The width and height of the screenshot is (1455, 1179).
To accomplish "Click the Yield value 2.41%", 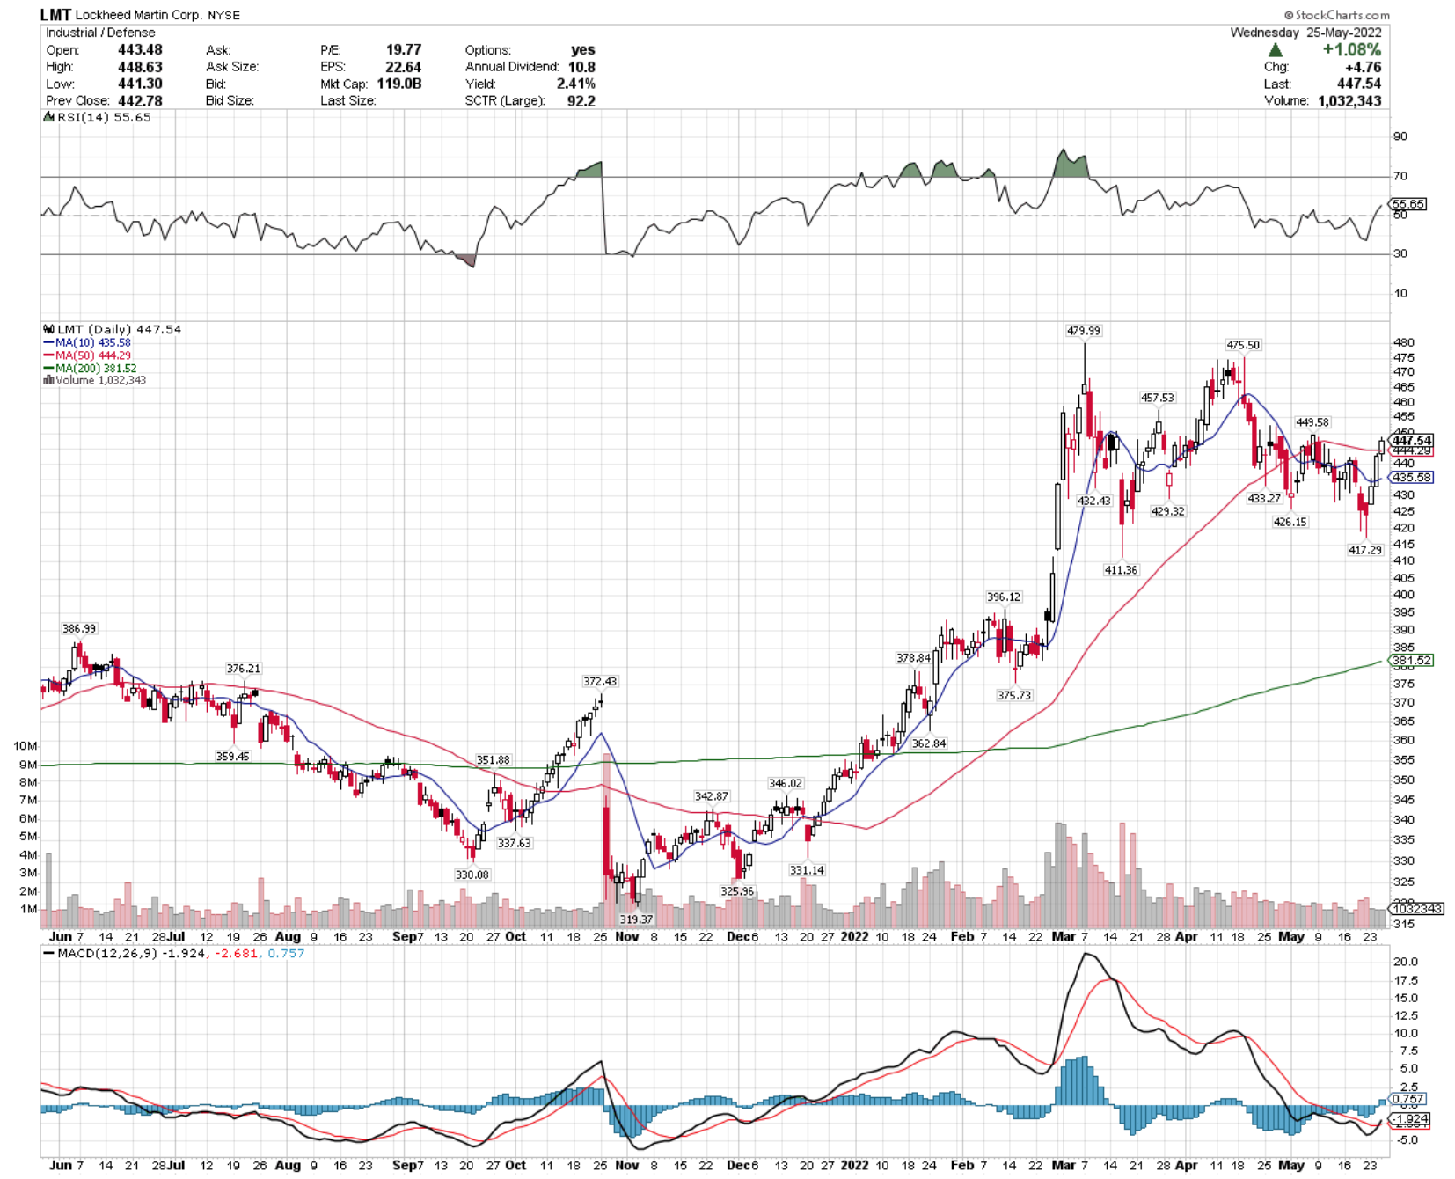I will [576, 84].
